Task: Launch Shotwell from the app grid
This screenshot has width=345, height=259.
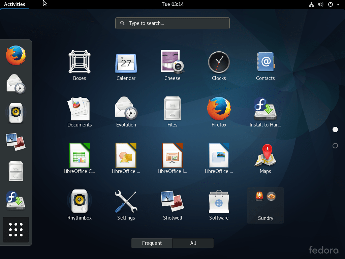Action: coord(172,205)
